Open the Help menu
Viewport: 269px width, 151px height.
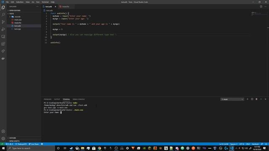click(53, 2)
